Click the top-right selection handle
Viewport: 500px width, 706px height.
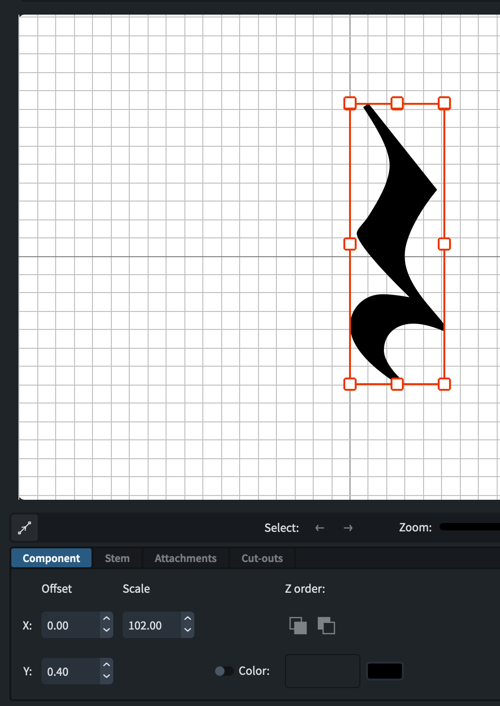point(444,103)
